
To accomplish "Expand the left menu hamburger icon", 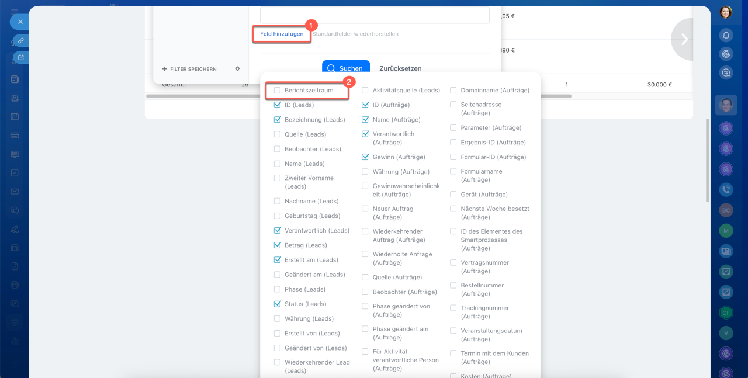I will click(x=15, y=12).
